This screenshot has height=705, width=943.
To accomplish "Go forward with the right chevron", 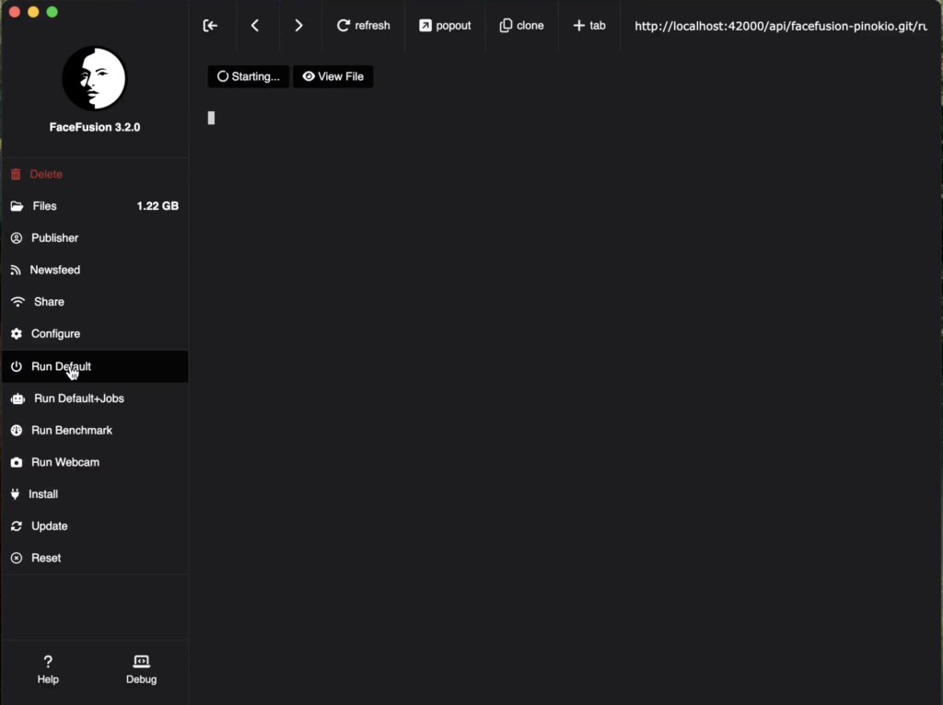I will (x=298, y=25).
